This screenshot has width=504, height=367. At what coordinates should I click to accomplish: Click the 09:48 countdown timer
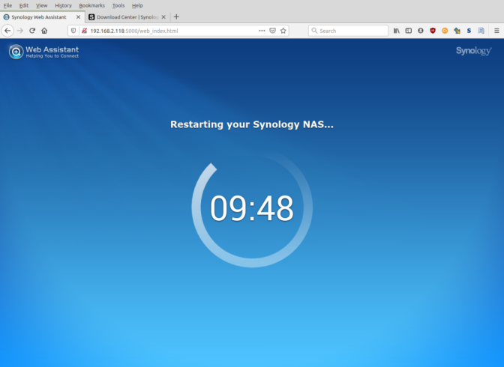tap(252, 208)
